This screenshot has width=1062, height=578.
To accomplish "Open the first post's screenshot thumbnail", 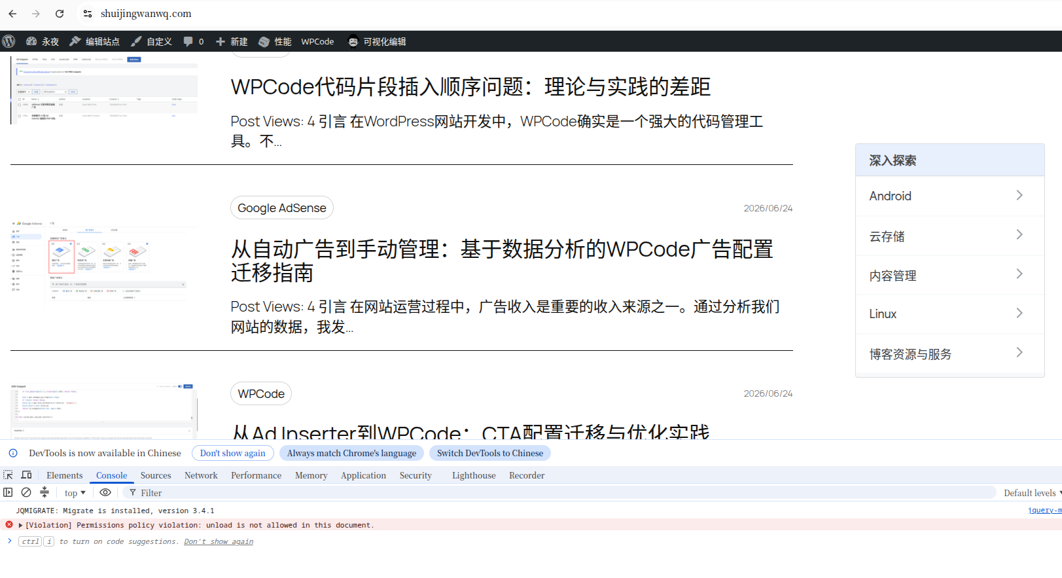I will [x=104, y=90].
